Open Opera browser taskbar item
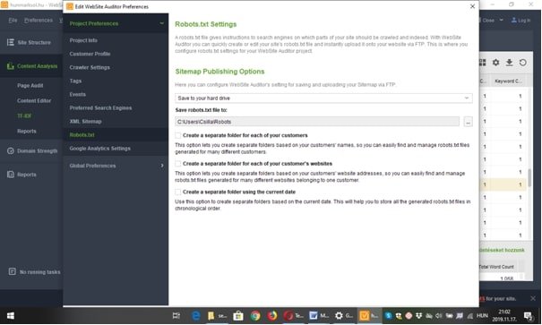This screenshot has width=542, height=325. [x=293, y=316]
